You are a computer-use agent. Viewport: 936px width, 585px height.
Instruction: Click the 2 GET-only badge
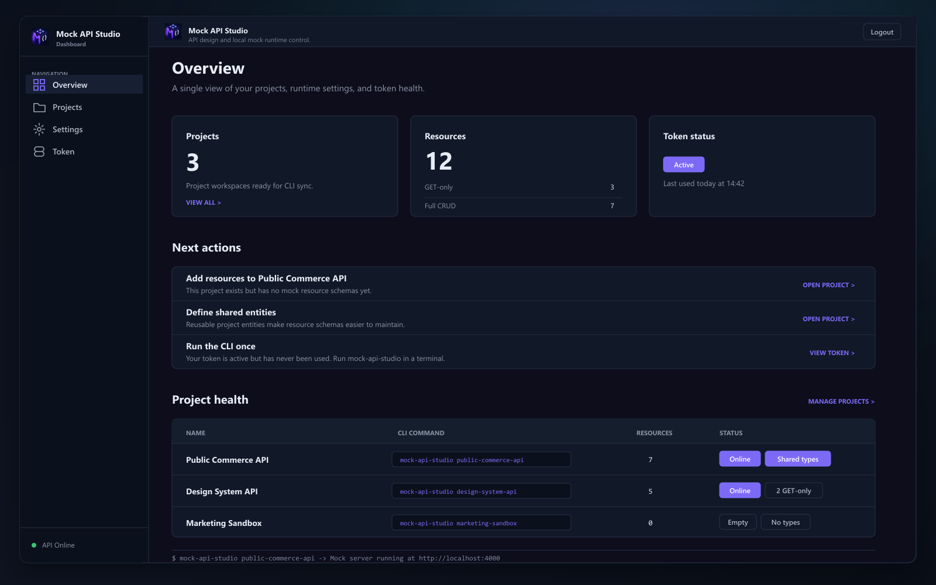793,491
